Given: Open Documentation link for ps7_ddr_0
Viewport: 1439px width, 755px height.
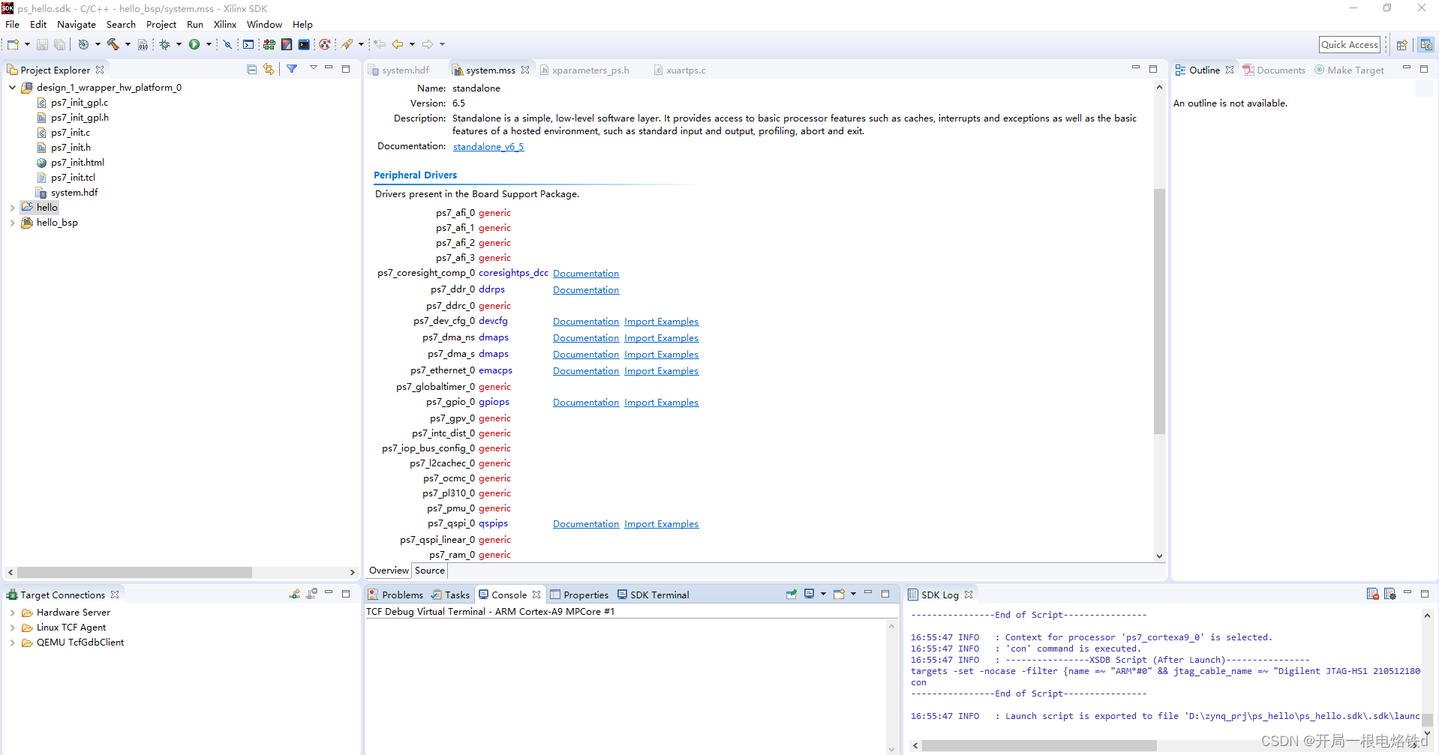Looking at the screenshot, I should click(586, 290).
